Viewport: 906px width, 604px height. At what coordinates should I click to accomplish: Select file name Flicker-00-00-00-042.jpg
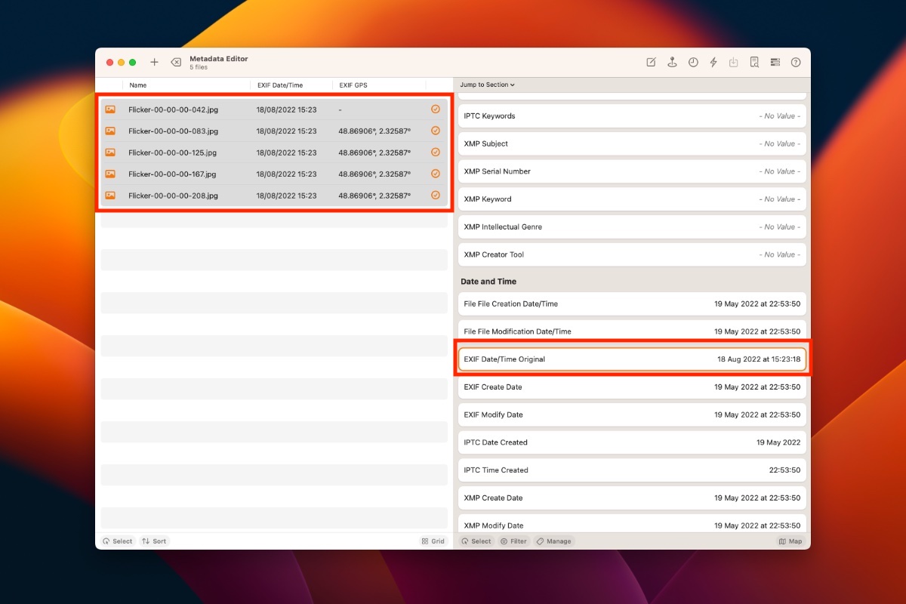[173, 109]
